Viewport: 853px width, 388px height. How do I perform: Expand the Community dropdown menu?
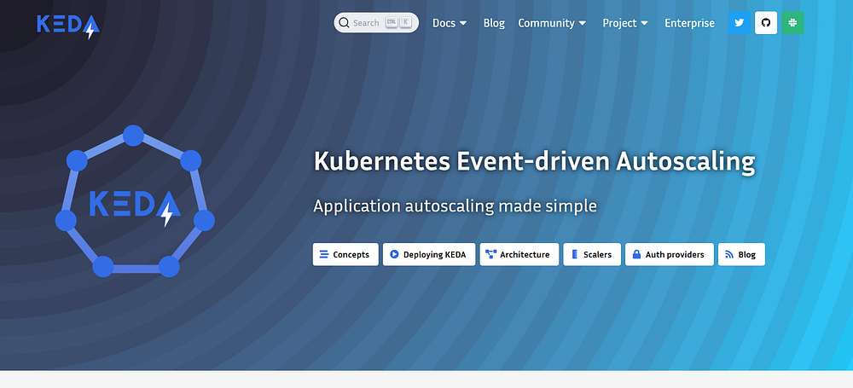point(552,23)
